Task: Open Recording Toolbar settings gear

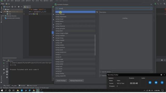Action: click(161, 75)
